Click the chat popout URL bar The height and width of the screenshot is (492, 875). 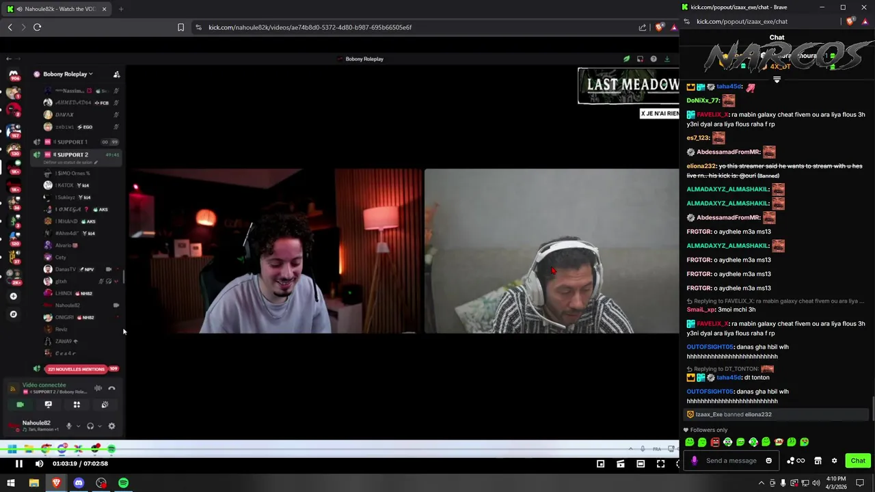[742, 21]
